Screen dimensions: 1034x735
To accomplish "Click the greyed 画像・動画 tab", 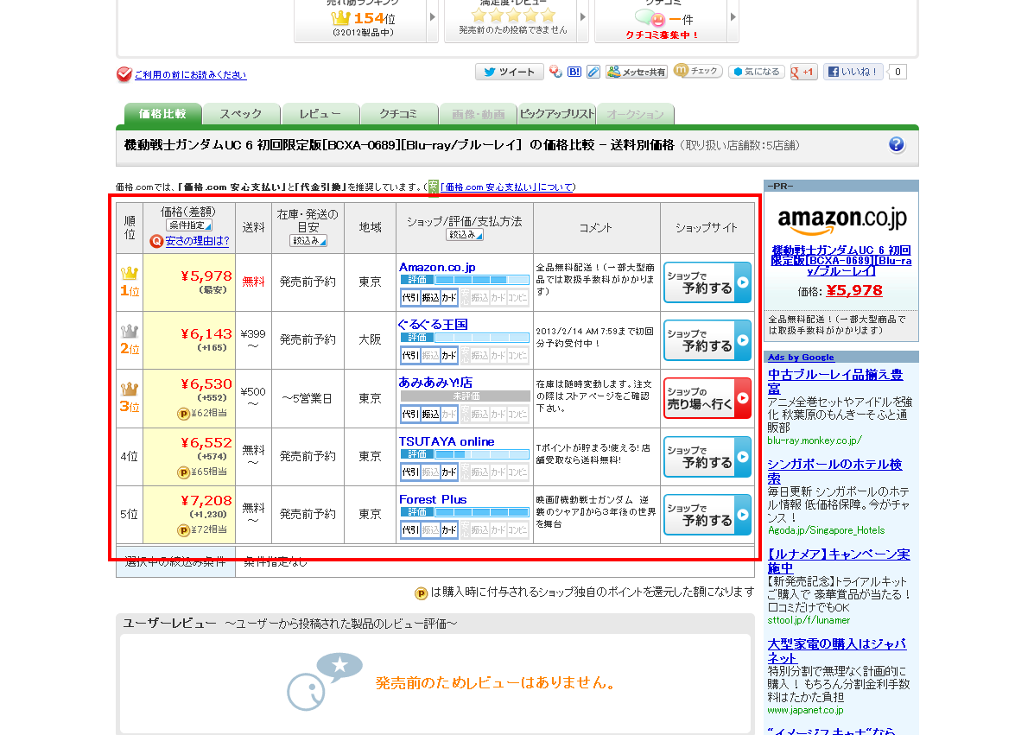I will [x=478, y=114].
